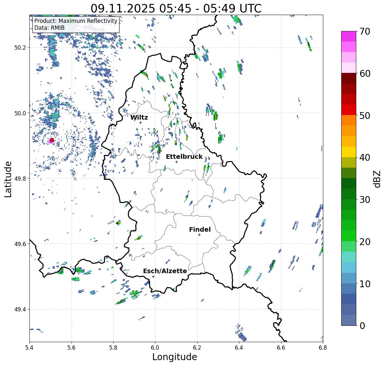
Task: Click the yellow colorbar segment above 40
Action: (x=349, y=152)
